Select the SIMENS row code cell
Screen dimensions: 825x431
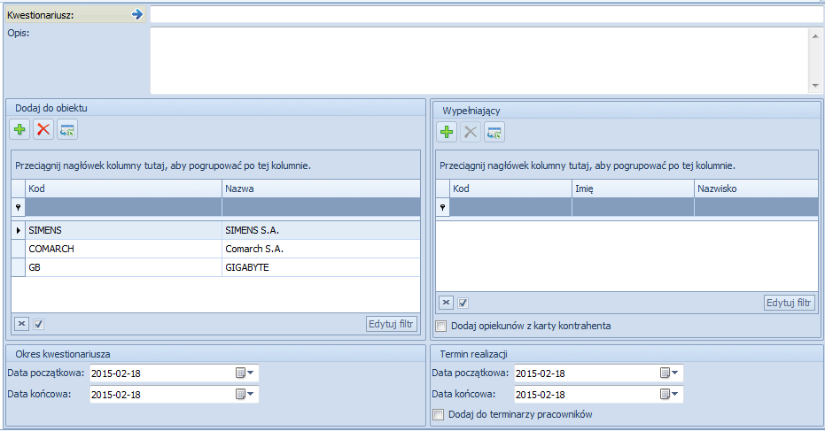click(x=124, y=230)
